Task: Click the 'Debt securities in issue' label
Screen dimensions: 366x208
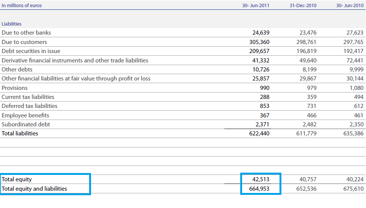Action: (x=31, y=51)
